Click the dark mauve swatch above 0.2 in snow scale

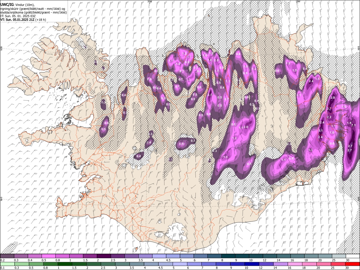pos(7,256)
